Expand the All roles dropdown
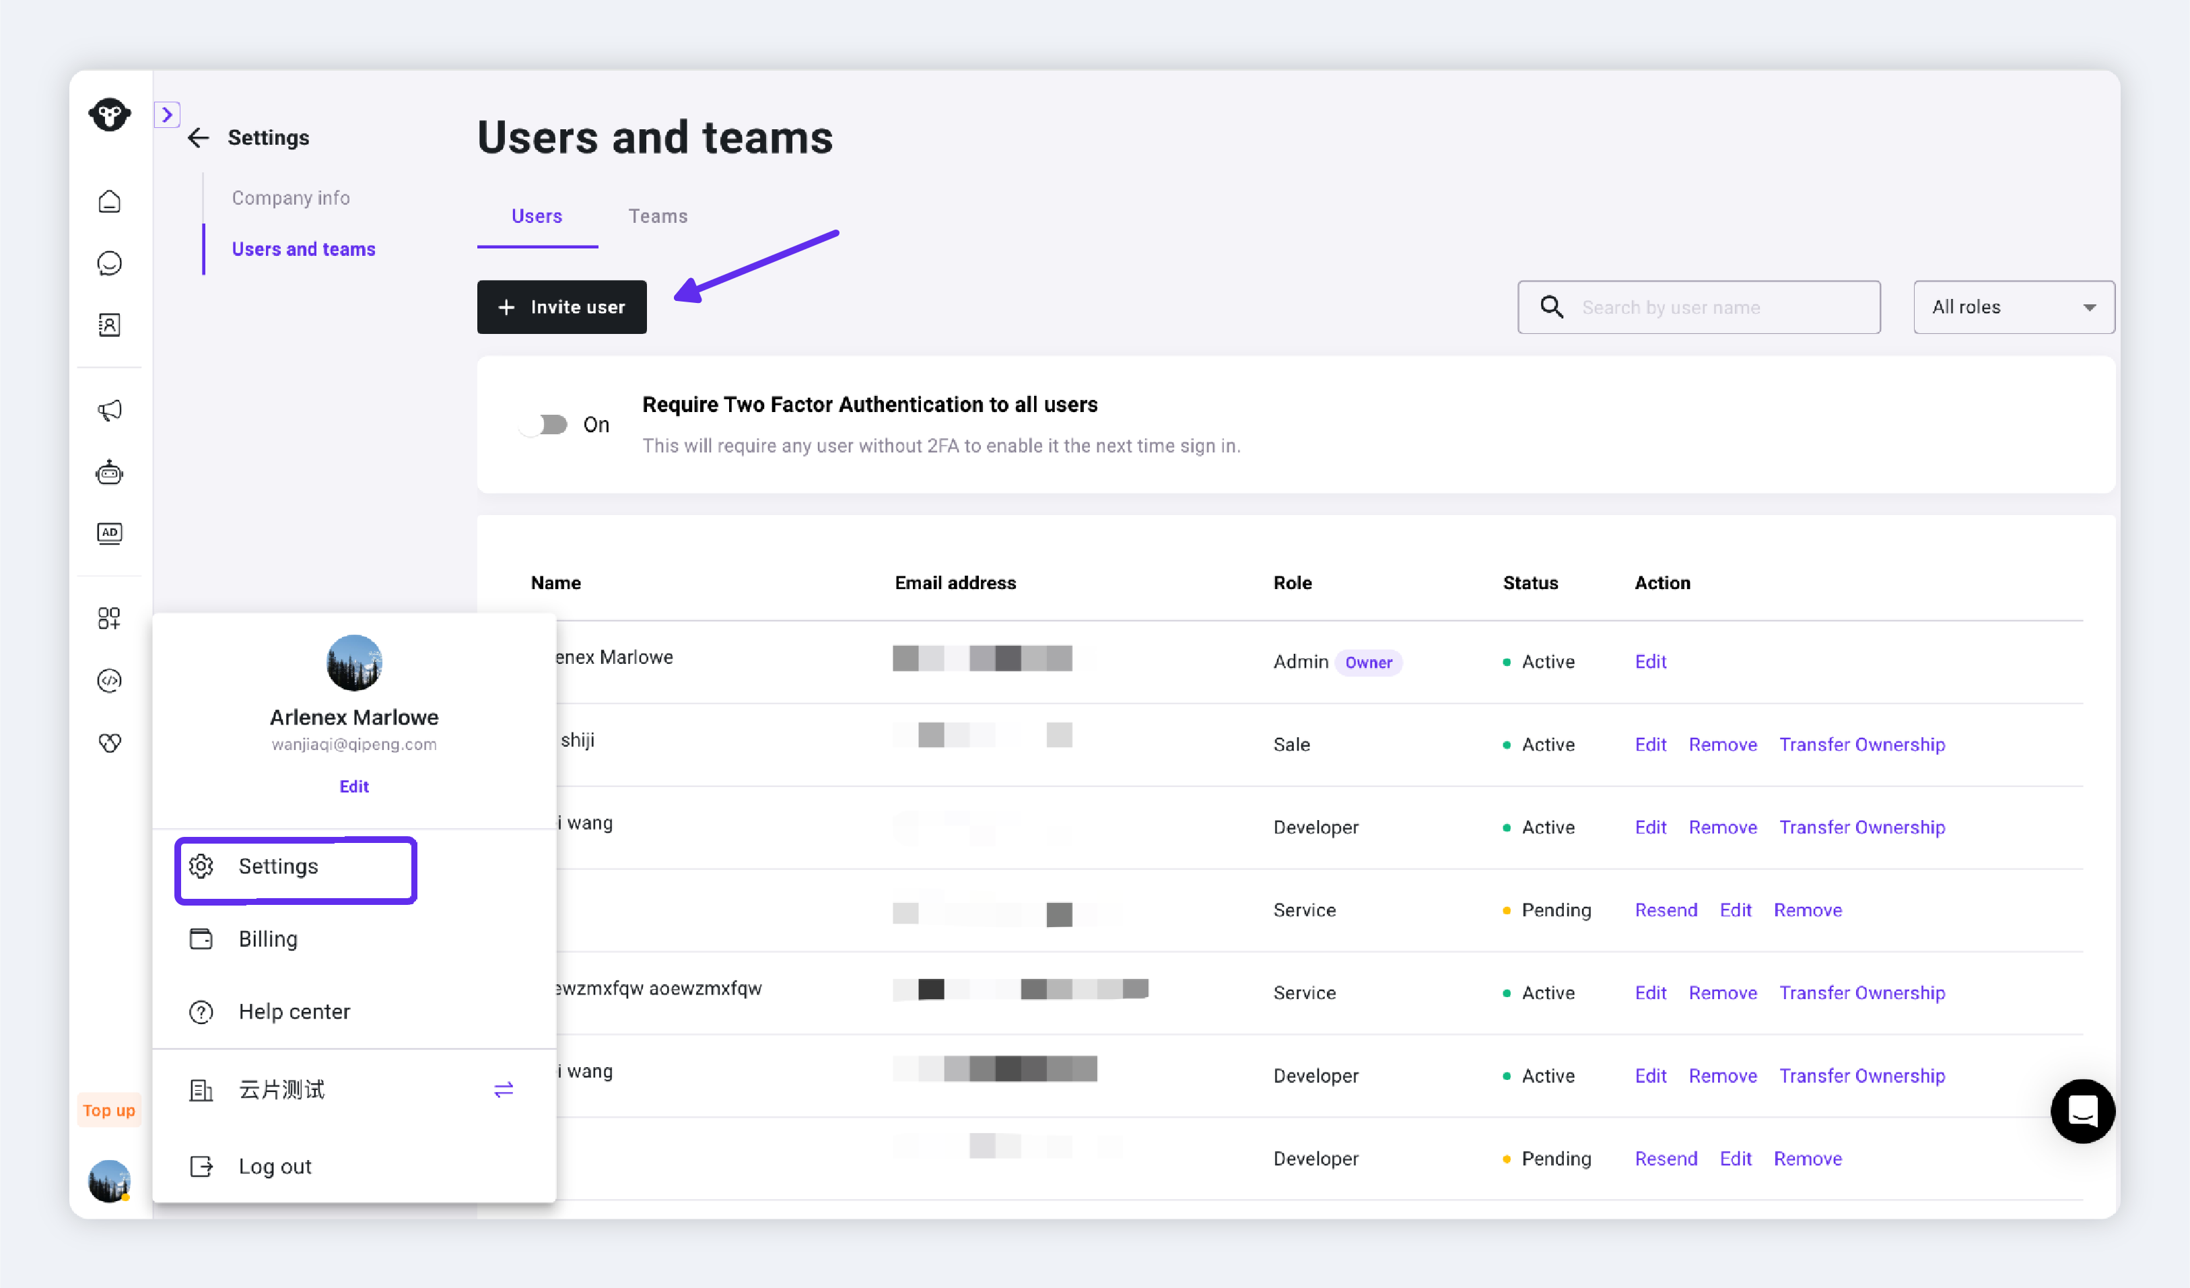Screen dimensions: 2190x1288 2014,307
